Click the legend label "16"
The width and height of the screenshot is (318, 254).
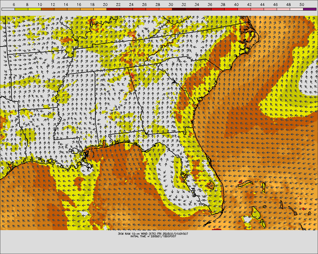pyautogui.click(x=79, y=4)
